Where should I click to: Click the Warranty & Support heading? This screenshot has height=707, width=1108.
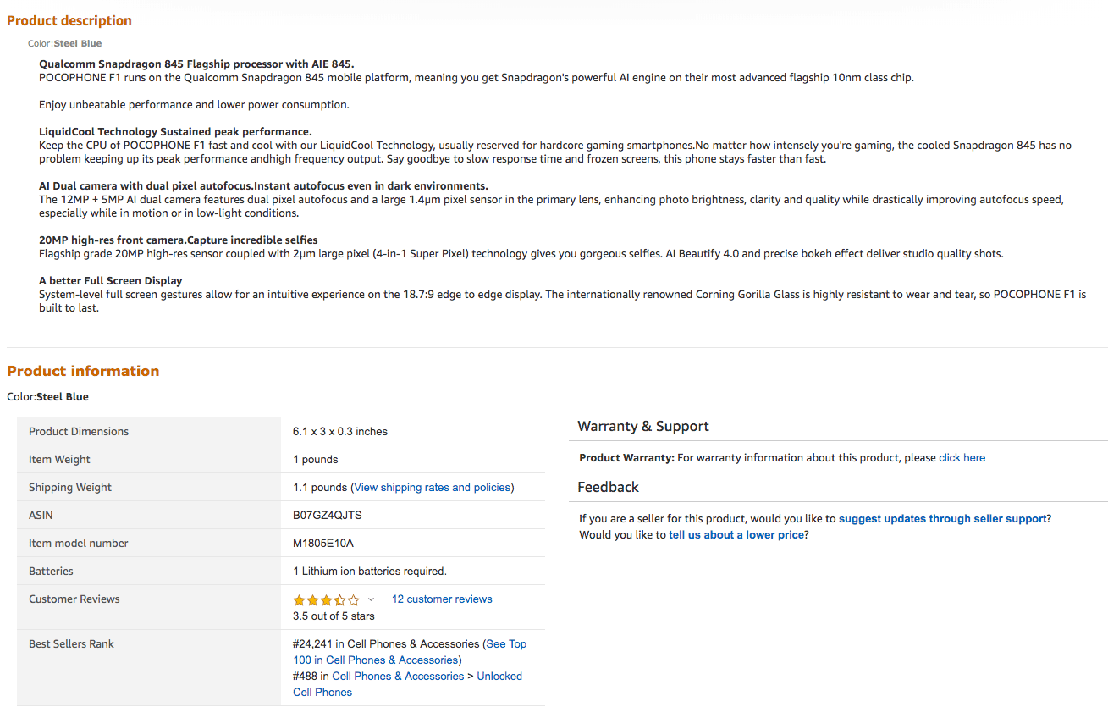point(643,426)
